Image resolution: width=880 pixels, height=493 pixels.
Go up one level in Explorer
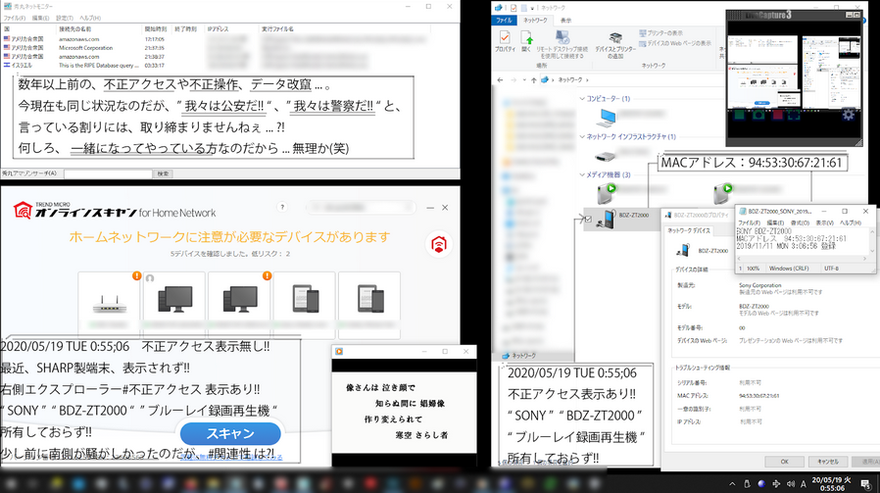(x=534, y=79)
